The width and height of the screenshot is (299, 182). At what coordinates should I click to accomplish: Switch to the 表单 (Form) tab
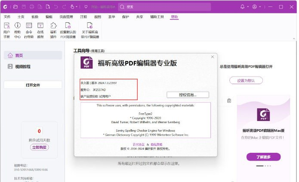(x=111, y=17)
